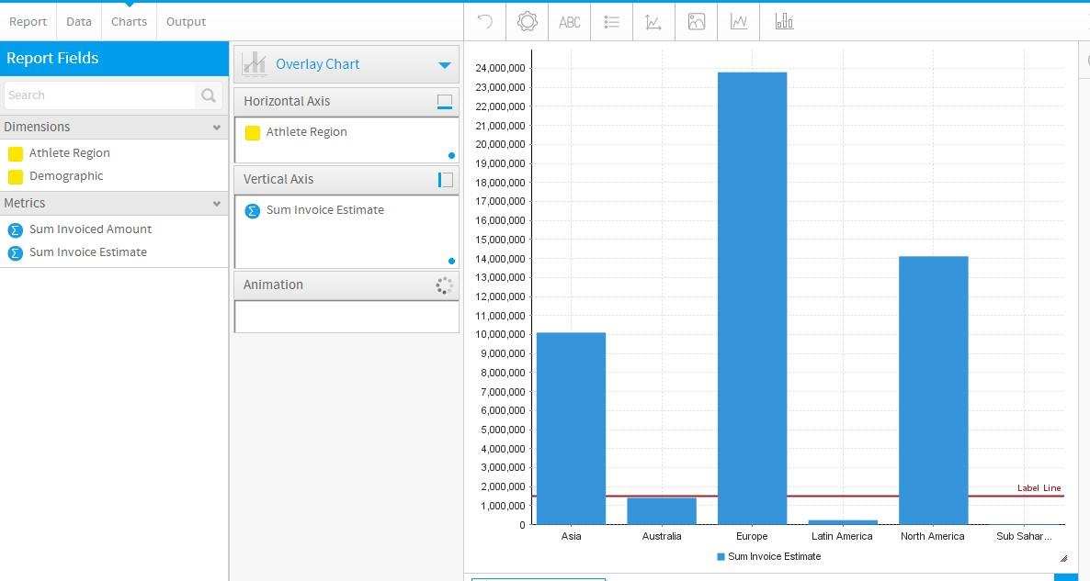Click the Overlay Chart type icon
1090x581 pixels.
255,64
